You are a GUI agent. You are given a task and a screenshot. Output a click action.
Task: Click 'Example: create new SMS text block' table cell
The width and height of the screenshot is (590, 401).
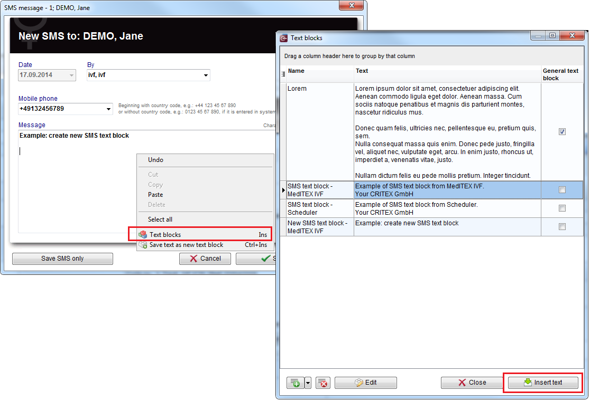point(447,227)
